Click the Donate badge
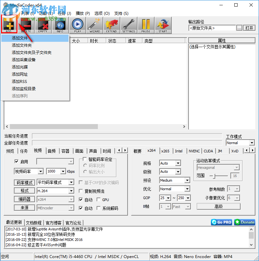 click(x=245, y=222)
